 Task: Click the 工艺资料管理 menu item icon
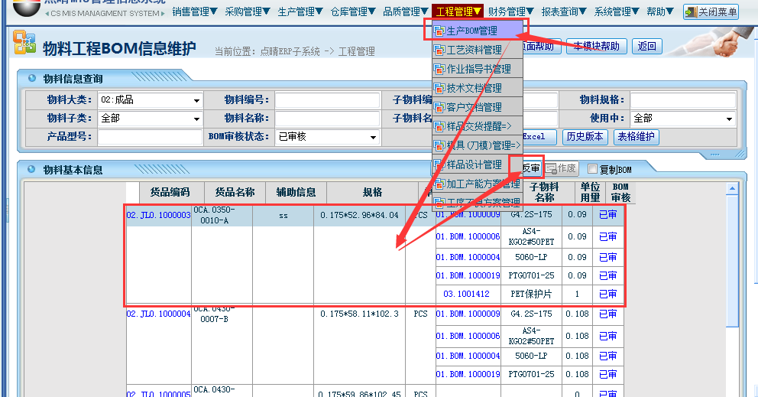439,50
